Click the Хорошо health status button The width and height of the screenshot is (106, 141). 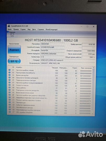point(14,50)
